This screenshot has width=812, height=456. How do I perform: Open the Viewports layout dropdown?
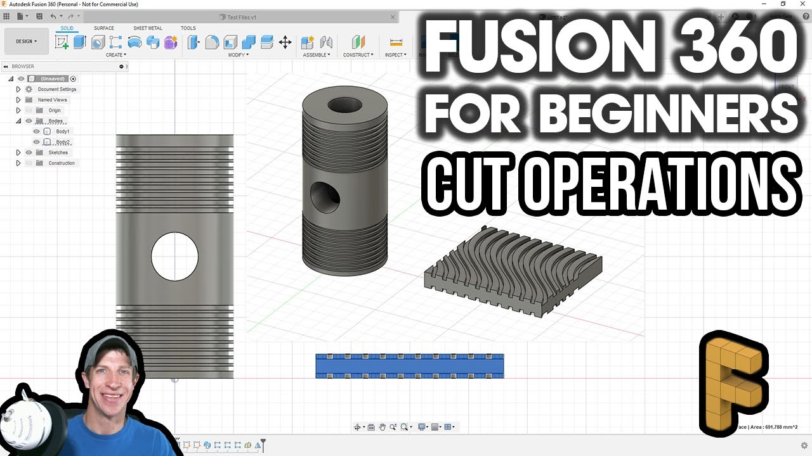tap(450, 427)
